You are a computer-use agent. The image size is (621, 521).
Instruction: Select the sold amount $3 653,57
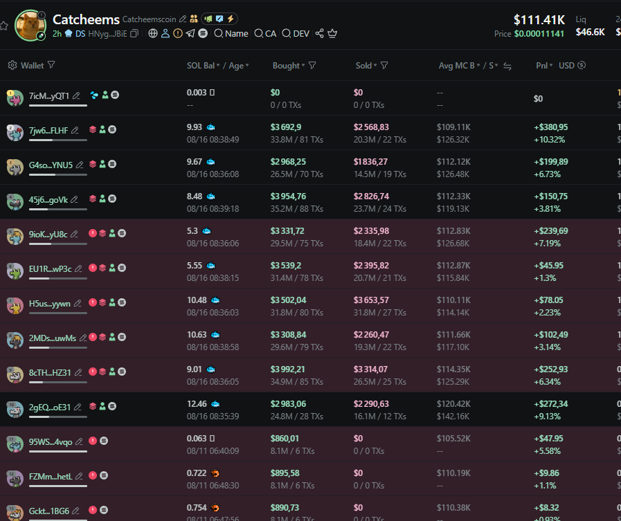point(371,300)
